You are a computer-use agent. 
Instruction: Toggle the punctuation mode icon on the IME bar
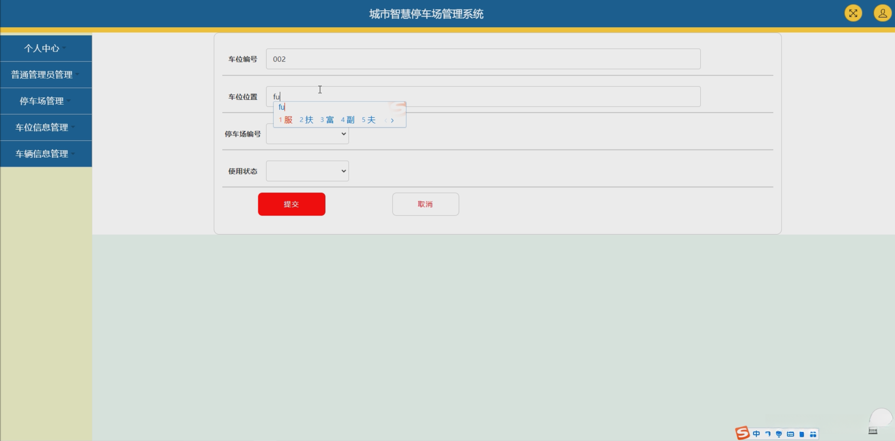[x=768, y=434]
